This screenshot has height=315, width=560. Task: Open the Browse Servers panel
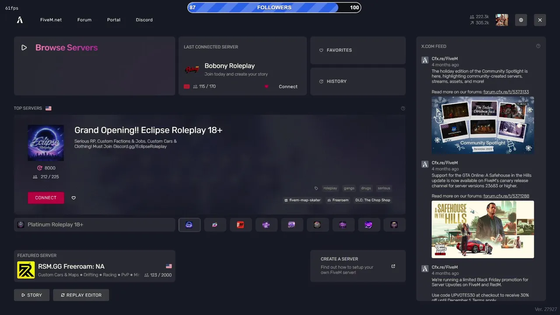click(x=94, y=66)
